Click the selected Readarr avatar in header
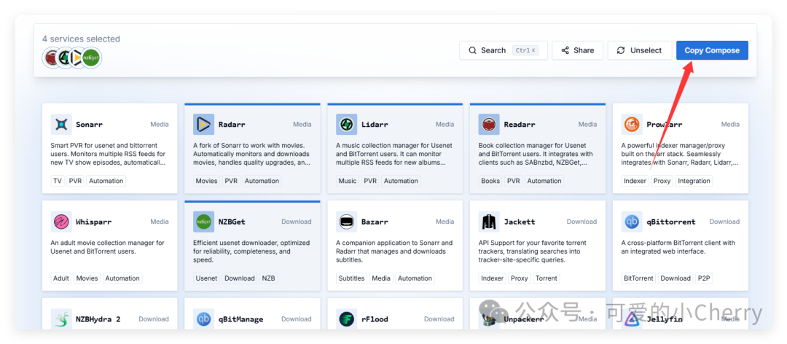Image resolution: width=787 pixels, height=344 pixels. pos(51,58)
